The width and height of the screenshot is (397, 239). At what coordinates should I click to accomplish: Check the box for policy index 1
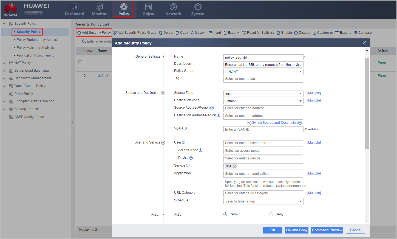click(x=80, y=62)
